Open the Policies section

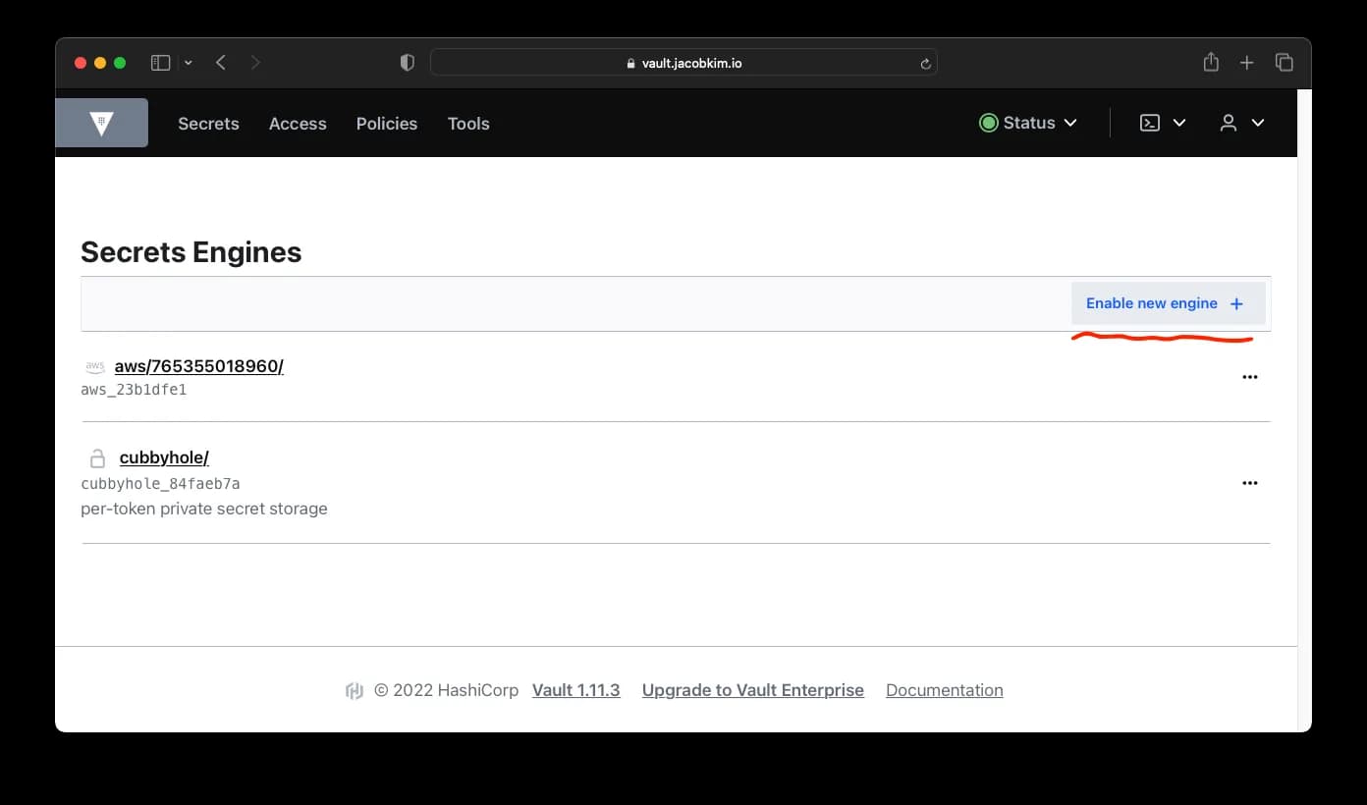[386, 124]
